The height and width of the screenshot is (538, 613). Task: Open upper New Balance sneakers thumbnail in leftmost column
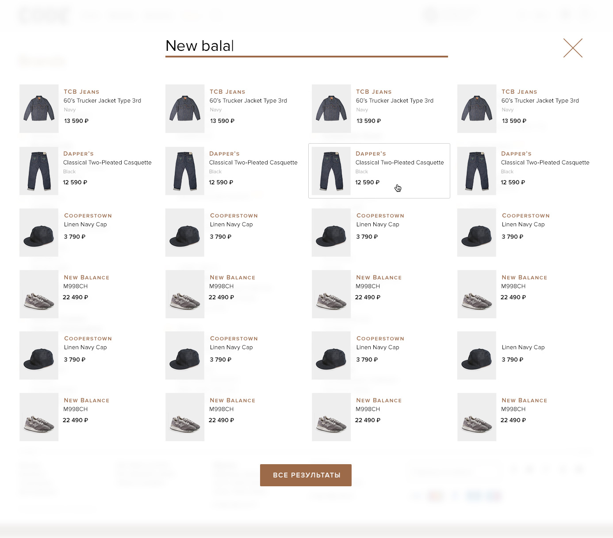click(39, 294)
